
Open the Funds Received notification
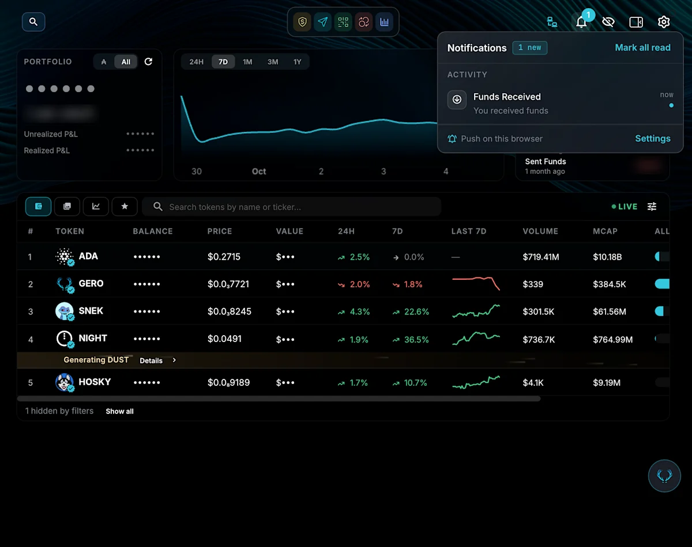[560, 102]
